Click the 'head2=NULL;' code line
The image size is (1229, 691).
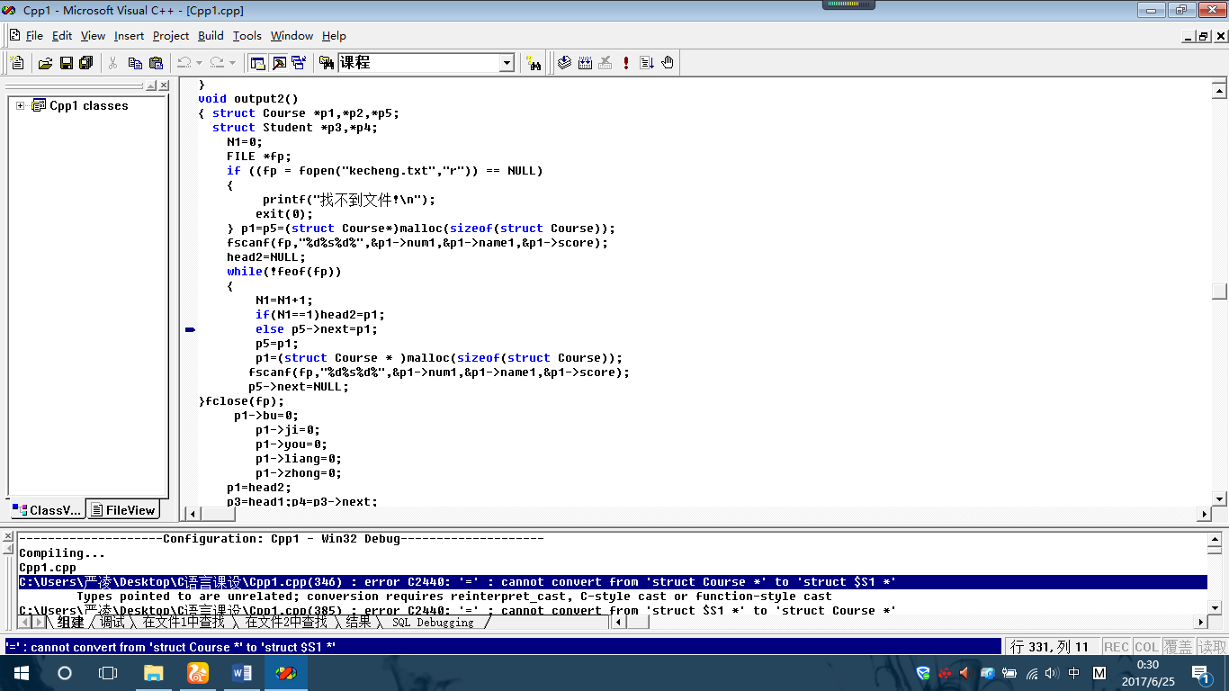pyautogui.click(x=266, y=257)
